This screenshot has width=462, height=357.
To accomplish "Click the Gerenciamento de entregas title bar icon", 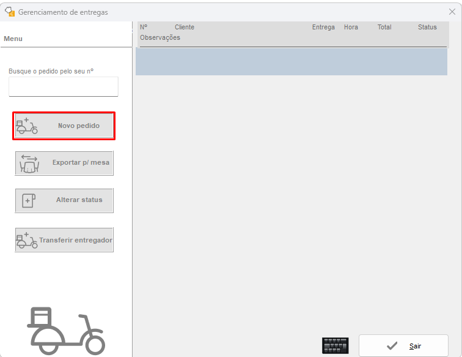I will pyautogui.click(x=10, y=12).
